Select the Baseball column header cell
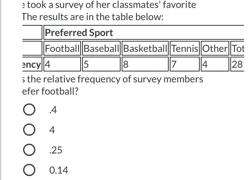252x180 pixels. point(102,49)
